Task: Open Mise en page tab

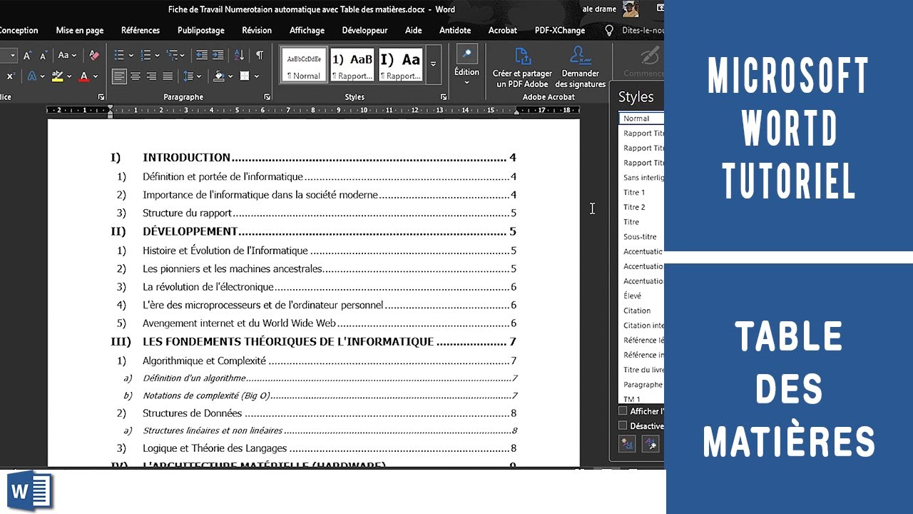Action: click(x=80, y=30)
